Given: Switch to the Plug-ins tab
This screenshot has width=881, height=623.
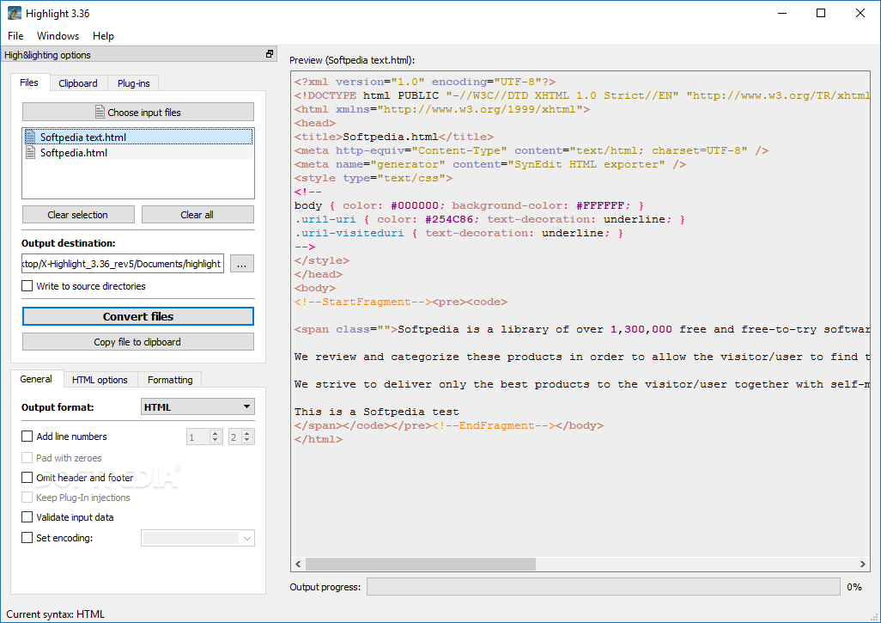Looking at the screenshot, I should [x=134, y=83].
